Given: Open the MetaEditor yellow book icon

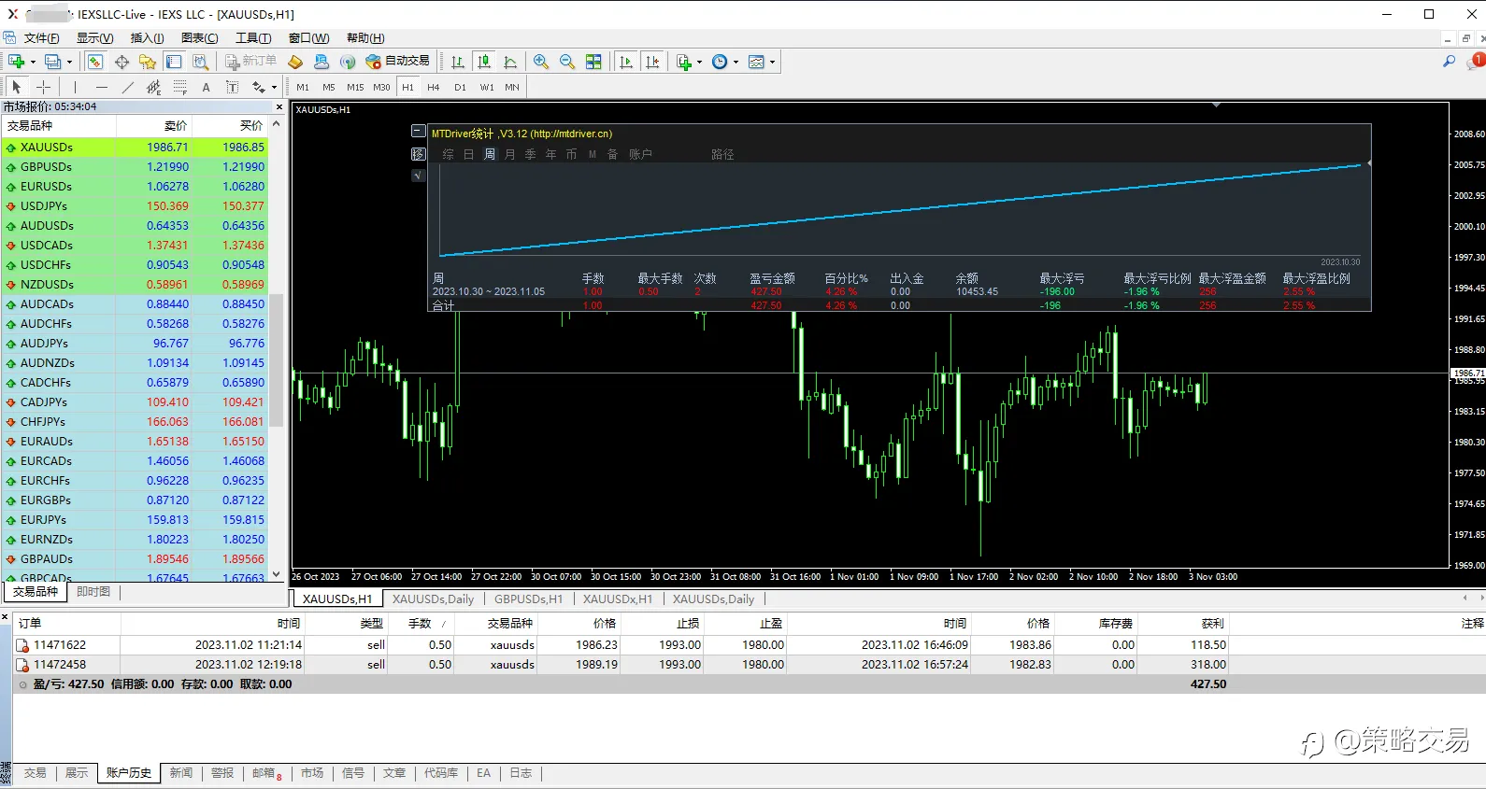Looking at the screenshot, I should point(295,62).
